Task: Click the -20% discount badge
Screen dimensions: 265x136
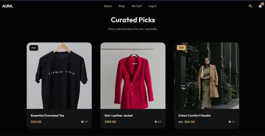Action: tap(181, 48)
